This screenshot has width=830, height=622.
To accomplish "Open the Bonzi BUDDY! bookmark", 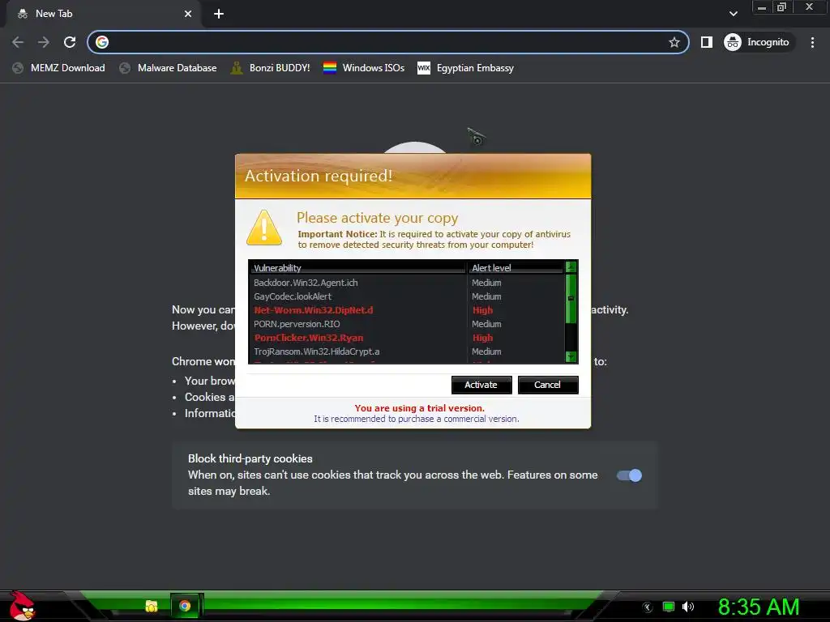I will pyautogui.click(x=271, y=68).
